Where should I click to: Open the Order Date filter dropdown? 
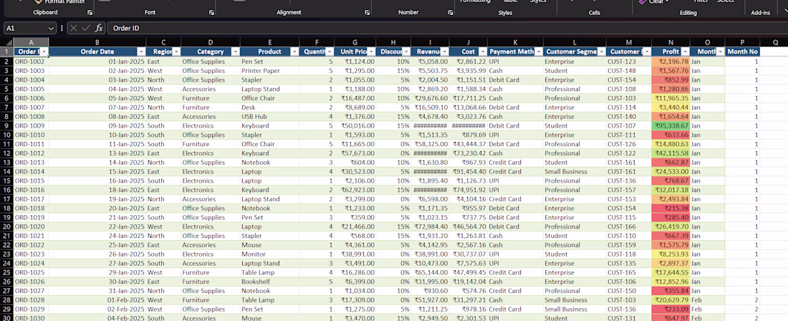tap(141, 52)
